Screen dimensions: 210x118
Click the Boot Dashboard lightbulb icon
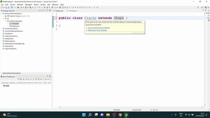click(x=39, y=79)
